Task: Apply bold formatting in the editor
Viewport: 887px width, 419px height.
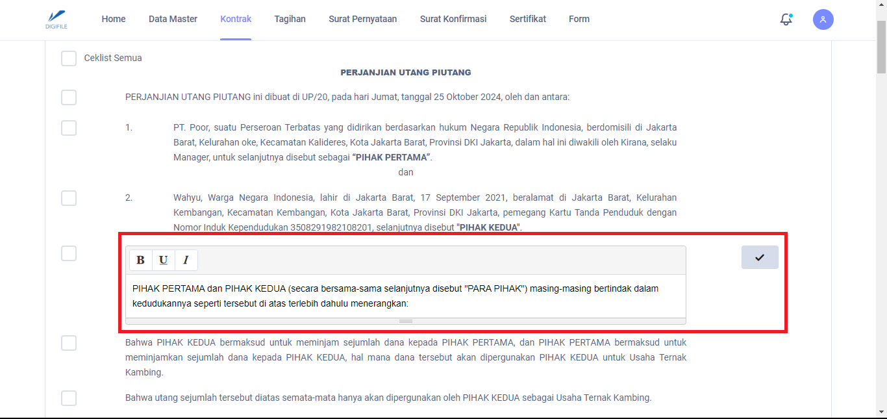Action: pos(140,260)
